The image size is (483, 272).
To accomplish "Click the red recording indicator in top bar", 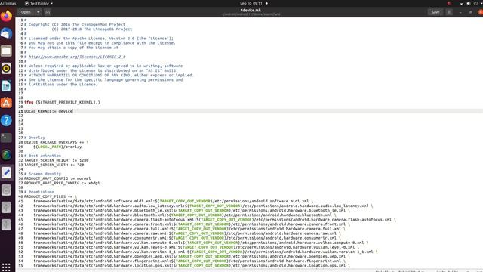I will pos(449,3).
